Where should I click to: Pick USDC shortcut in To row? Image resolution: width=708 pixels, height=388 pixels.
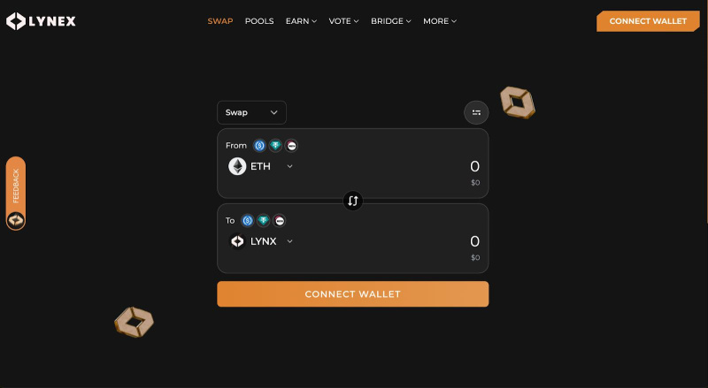point(247,221)
